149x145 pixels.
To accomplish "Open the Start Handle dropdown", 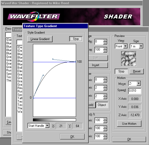I will 47,126.
